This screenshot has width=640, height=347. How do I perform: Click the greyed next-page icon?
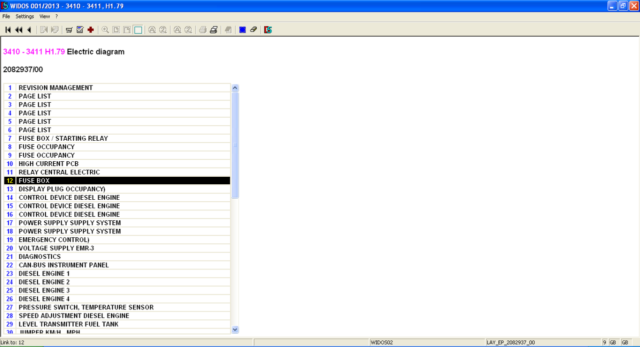pos(44,30)
